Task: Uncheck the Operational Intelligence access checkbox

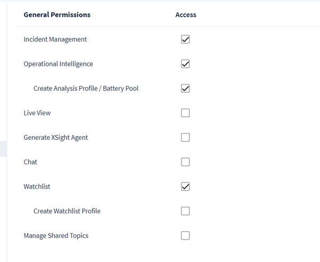Action: (x=186, y=64)
